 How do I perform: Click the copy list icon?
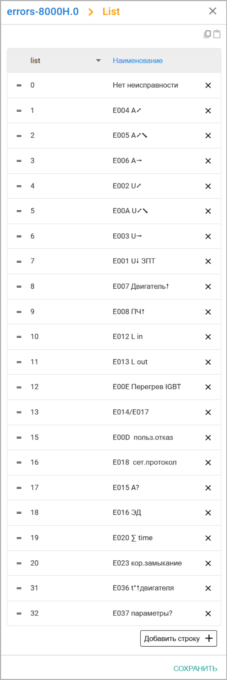[207, 34]
